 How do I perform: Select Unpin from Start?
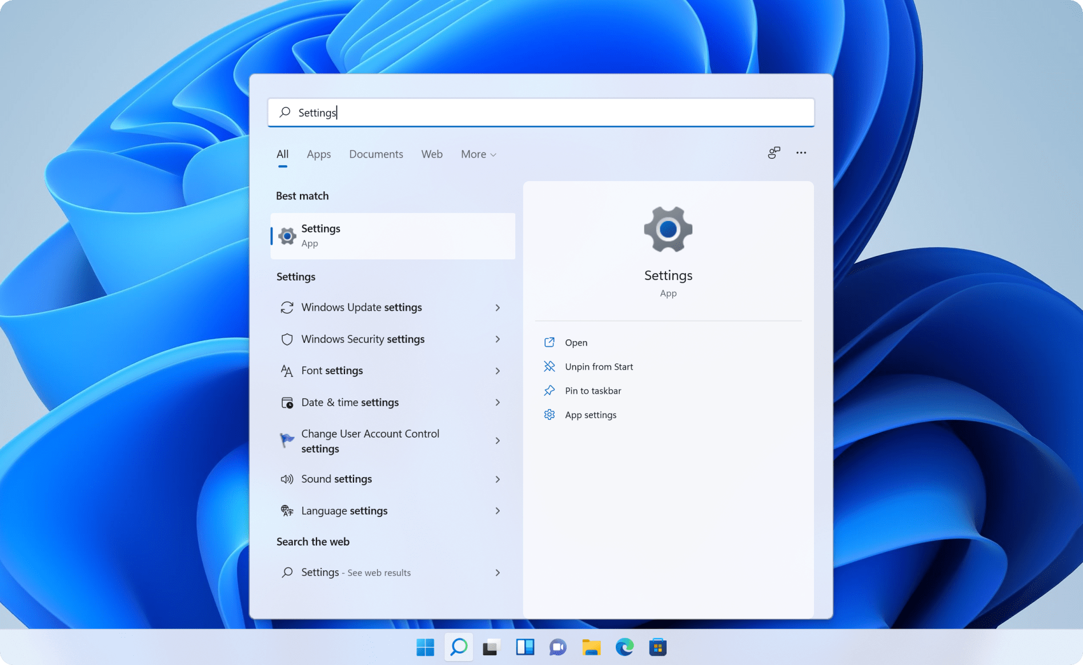coord(599,367)
